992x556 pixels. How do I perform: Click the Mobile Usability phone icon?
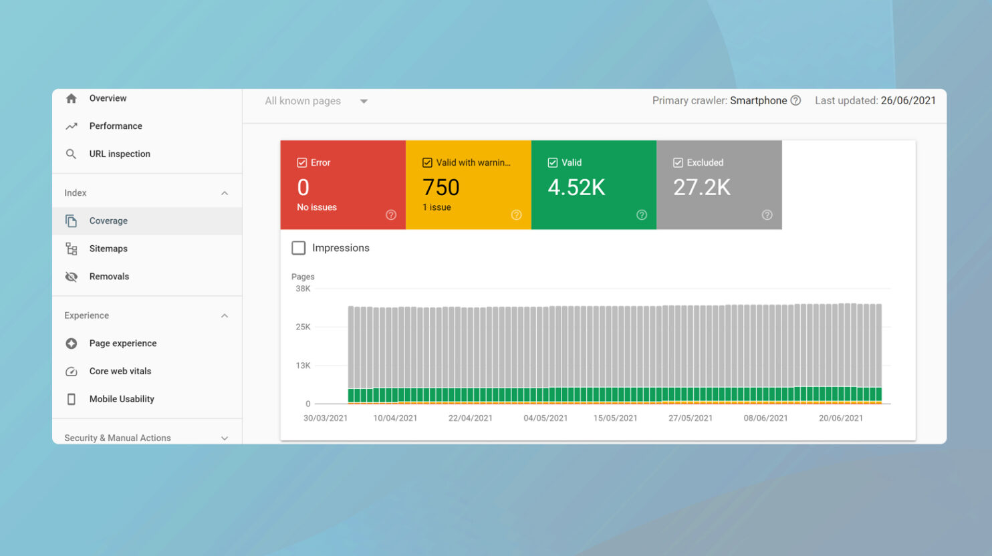(x=72, y=399)
